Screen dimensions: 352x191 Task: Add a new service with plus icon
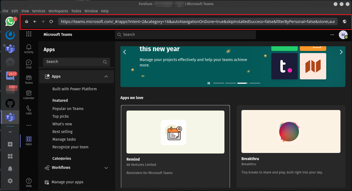(x=10, y=144)
